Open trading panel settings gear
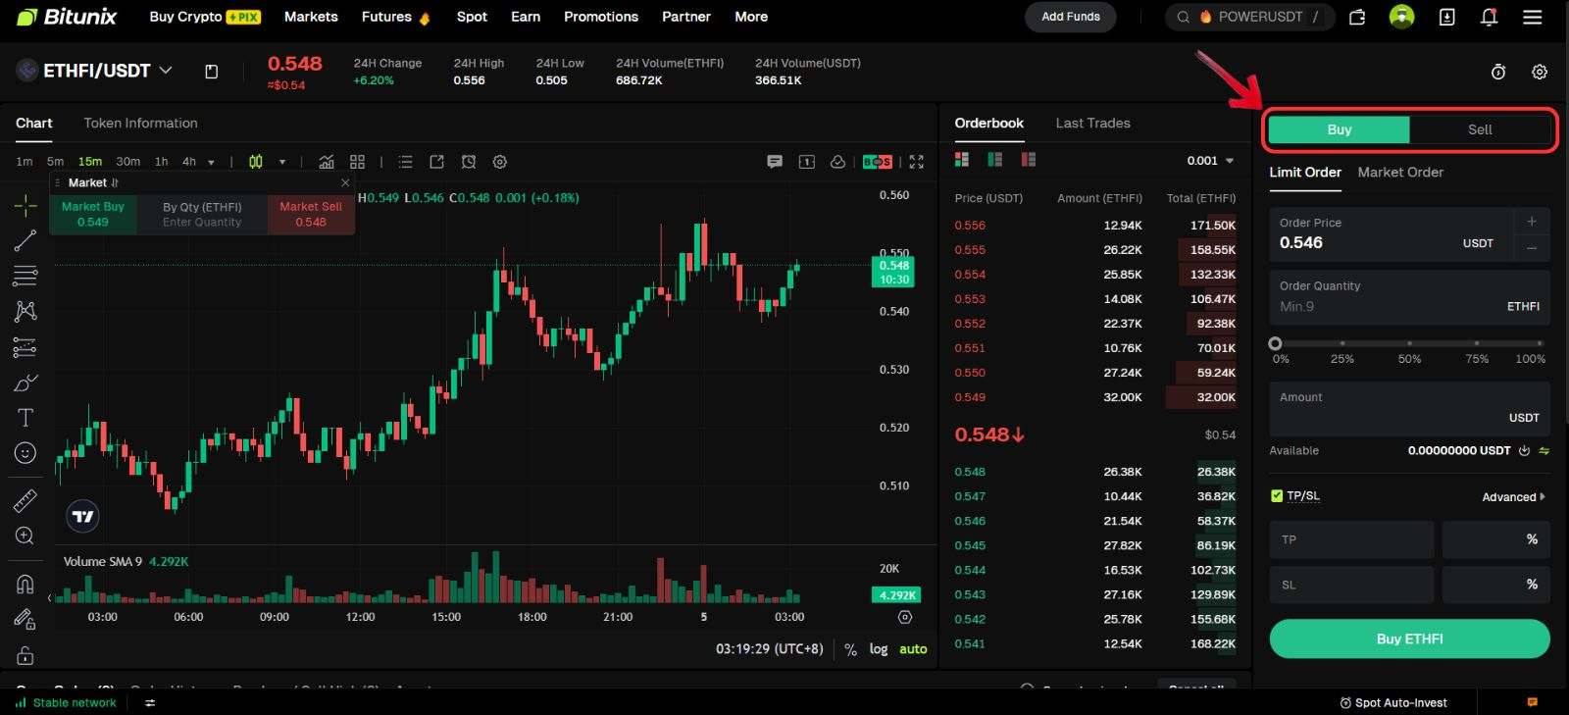This screenshot has height=715, width=1569. (x=1540, y=72)
